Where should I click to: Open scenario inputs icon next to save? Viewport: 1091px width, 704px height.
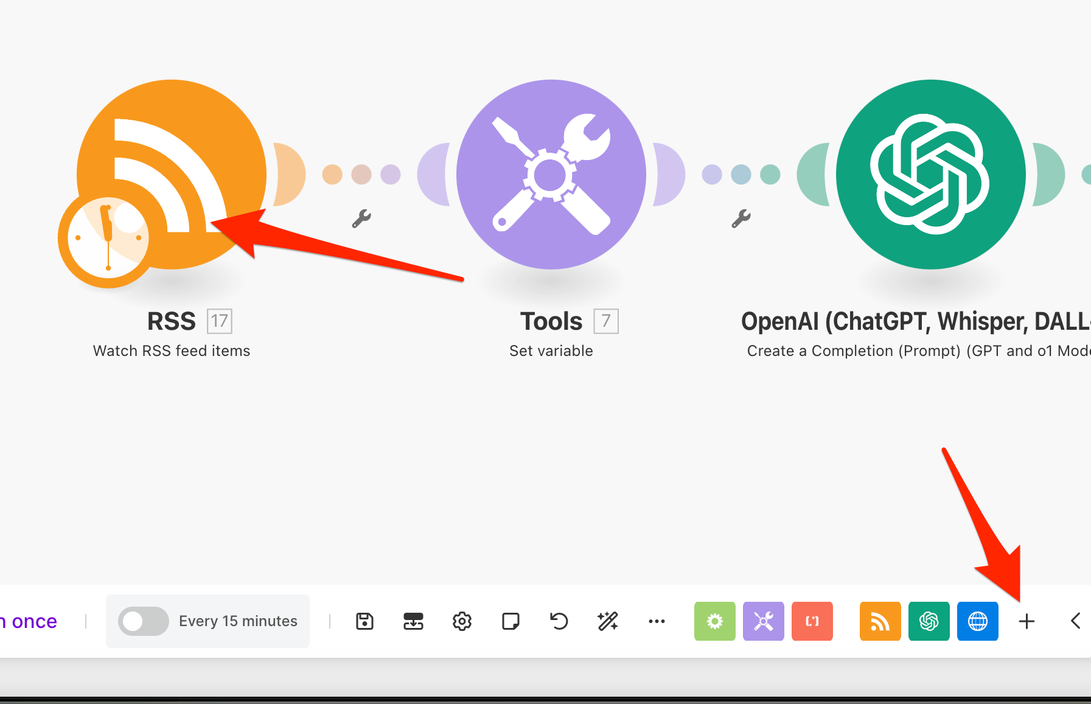[413, 621]
